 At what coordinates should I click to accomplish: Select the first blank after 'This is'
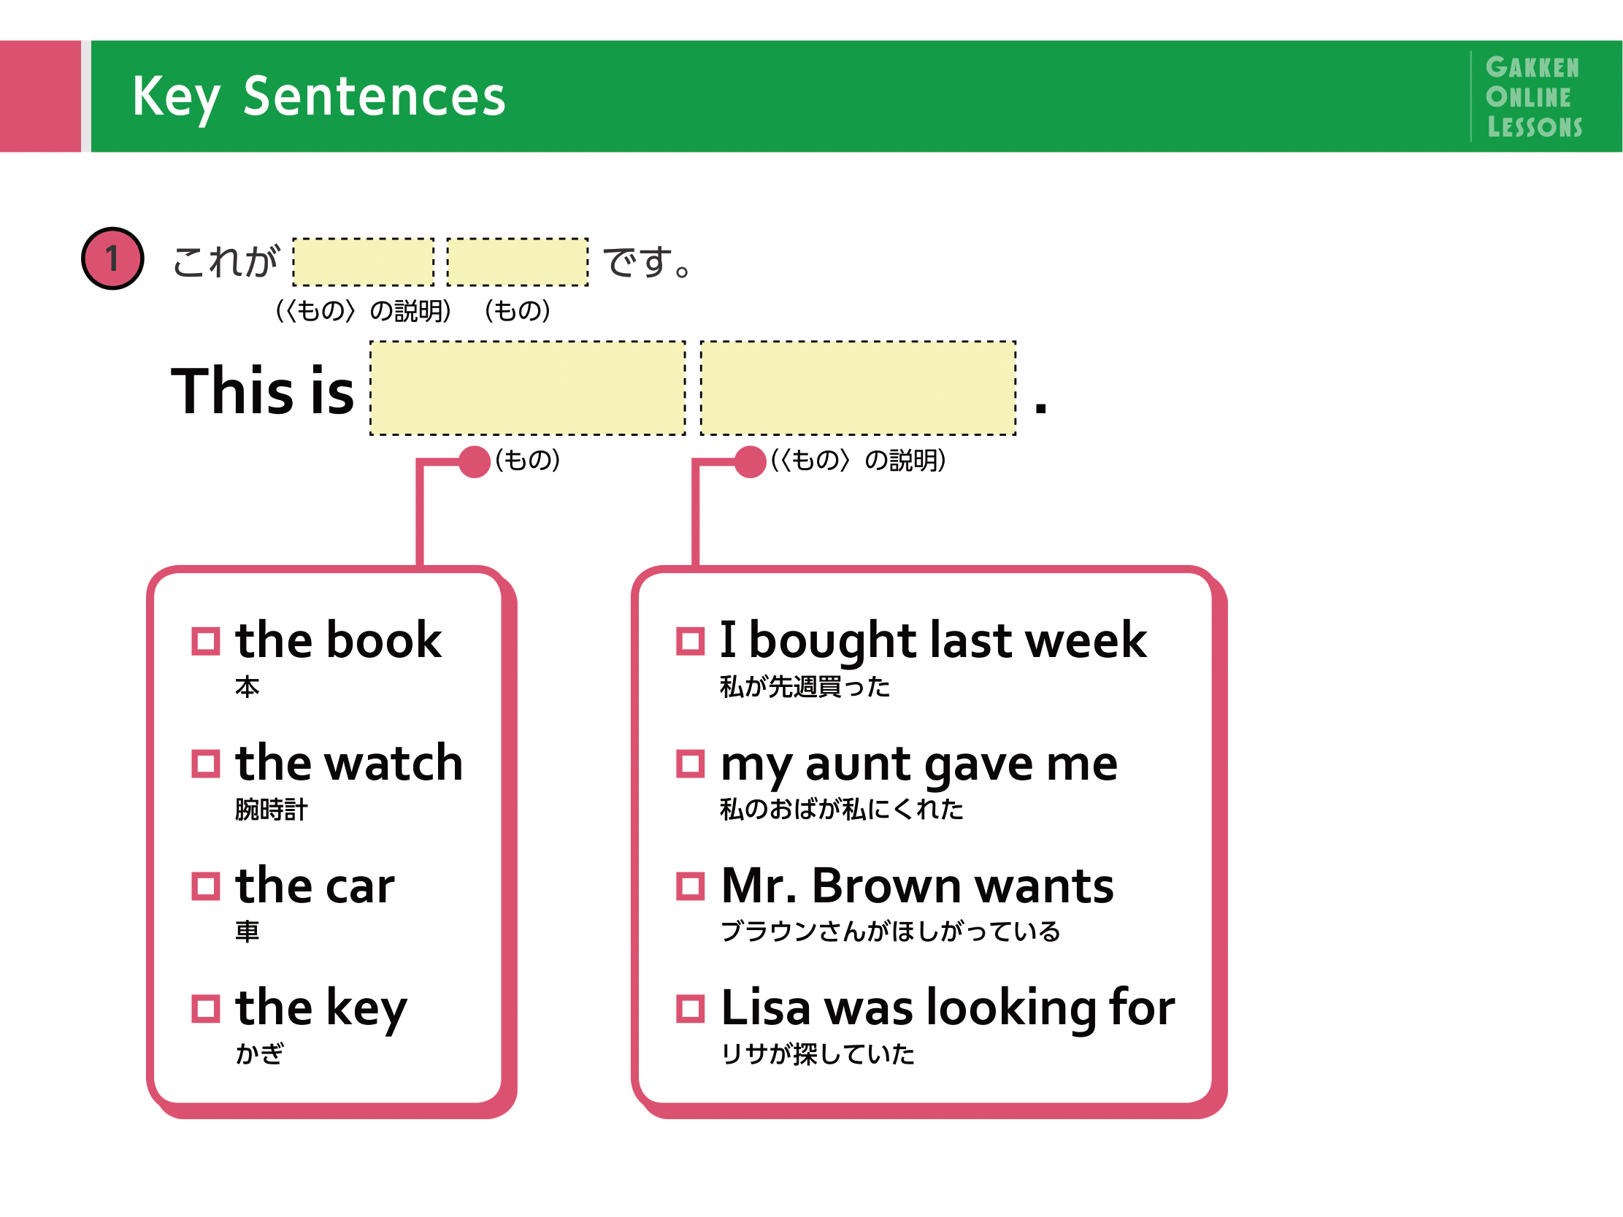528,388
